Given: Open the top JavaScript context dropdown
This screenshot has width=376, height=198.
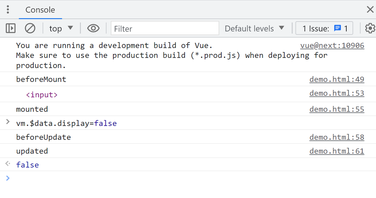Looking at the screenshot, I should click(61, 28).
